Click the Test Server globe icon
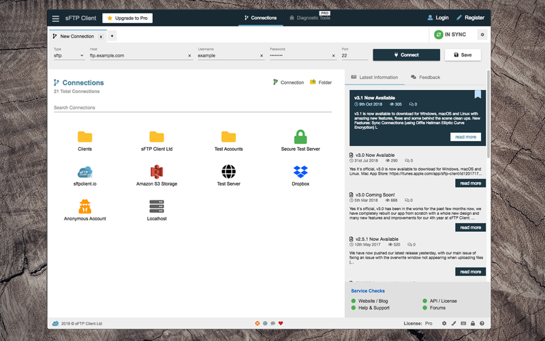The width and height of the screenshot is (545, 341). [228, 172]
